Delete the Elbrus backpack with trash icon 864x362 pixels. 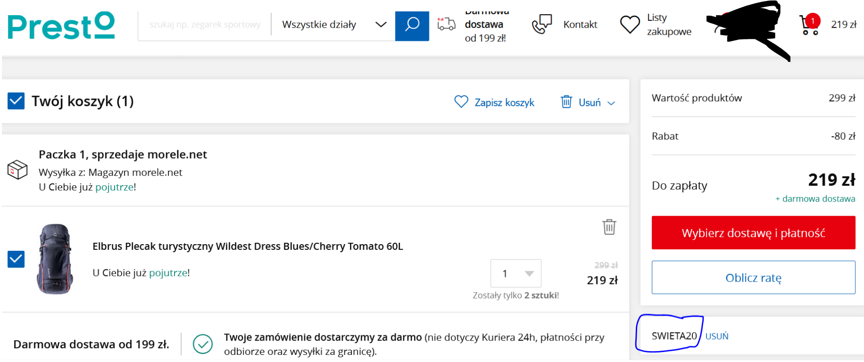click(x=609, y=227)
